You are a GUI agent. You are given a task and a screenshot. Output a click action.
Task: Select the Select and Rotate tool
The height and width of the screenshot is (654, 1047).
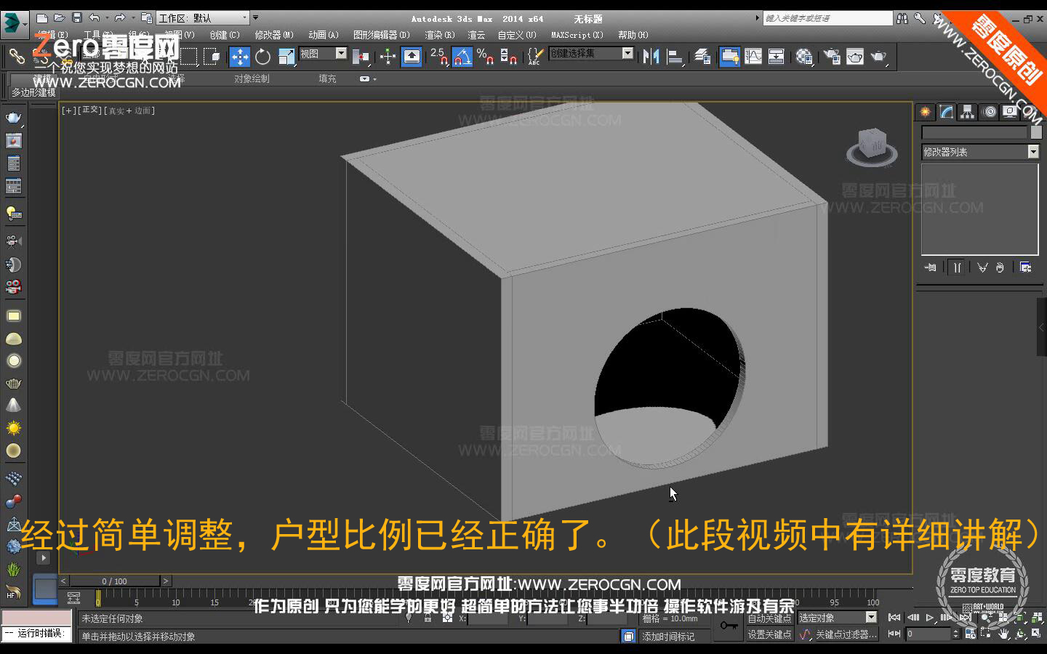click(x=263, y=56)
